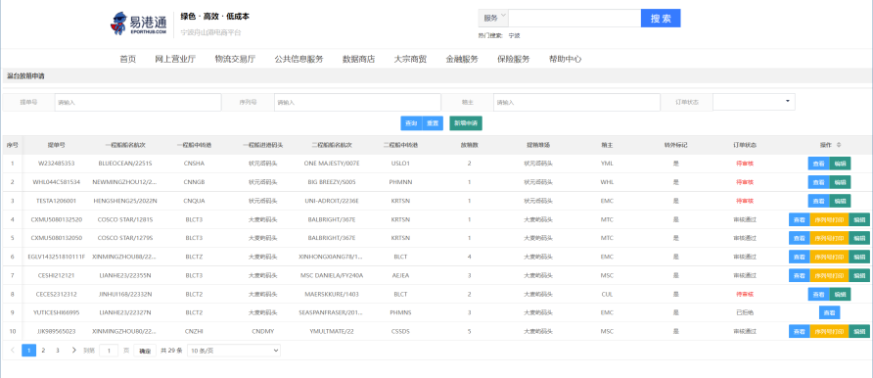Click the 共 29 条 total count text
Screen dimensions: 873x378
[x=171, y=351]
